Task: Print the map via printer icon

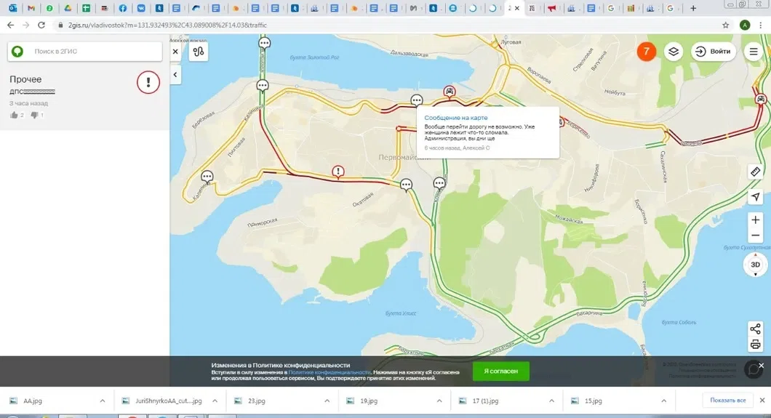Action: click(755, 345)
